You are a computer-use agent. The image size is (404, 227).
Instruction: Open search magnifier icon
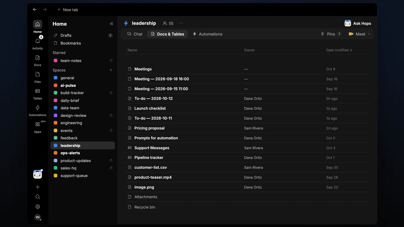pos(38,197)
